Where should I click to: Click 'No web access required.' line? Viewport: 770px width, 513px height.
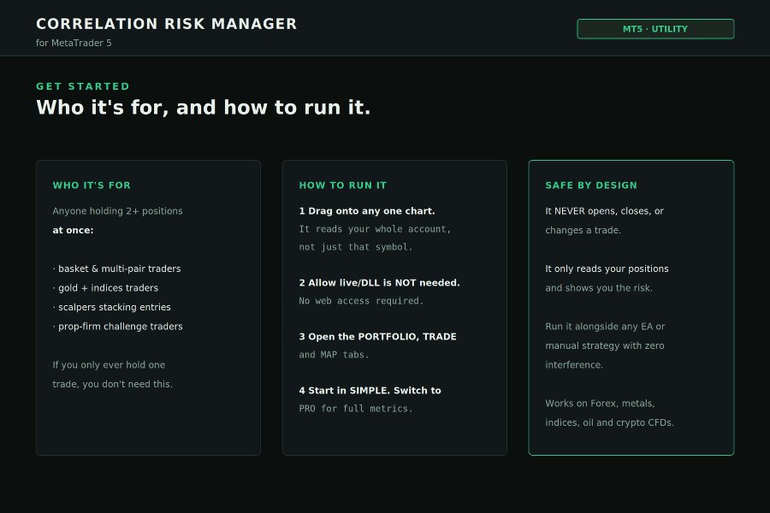click(361, 301)
